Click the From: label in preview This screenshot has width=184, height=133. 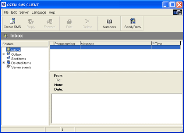pos(59,76)
